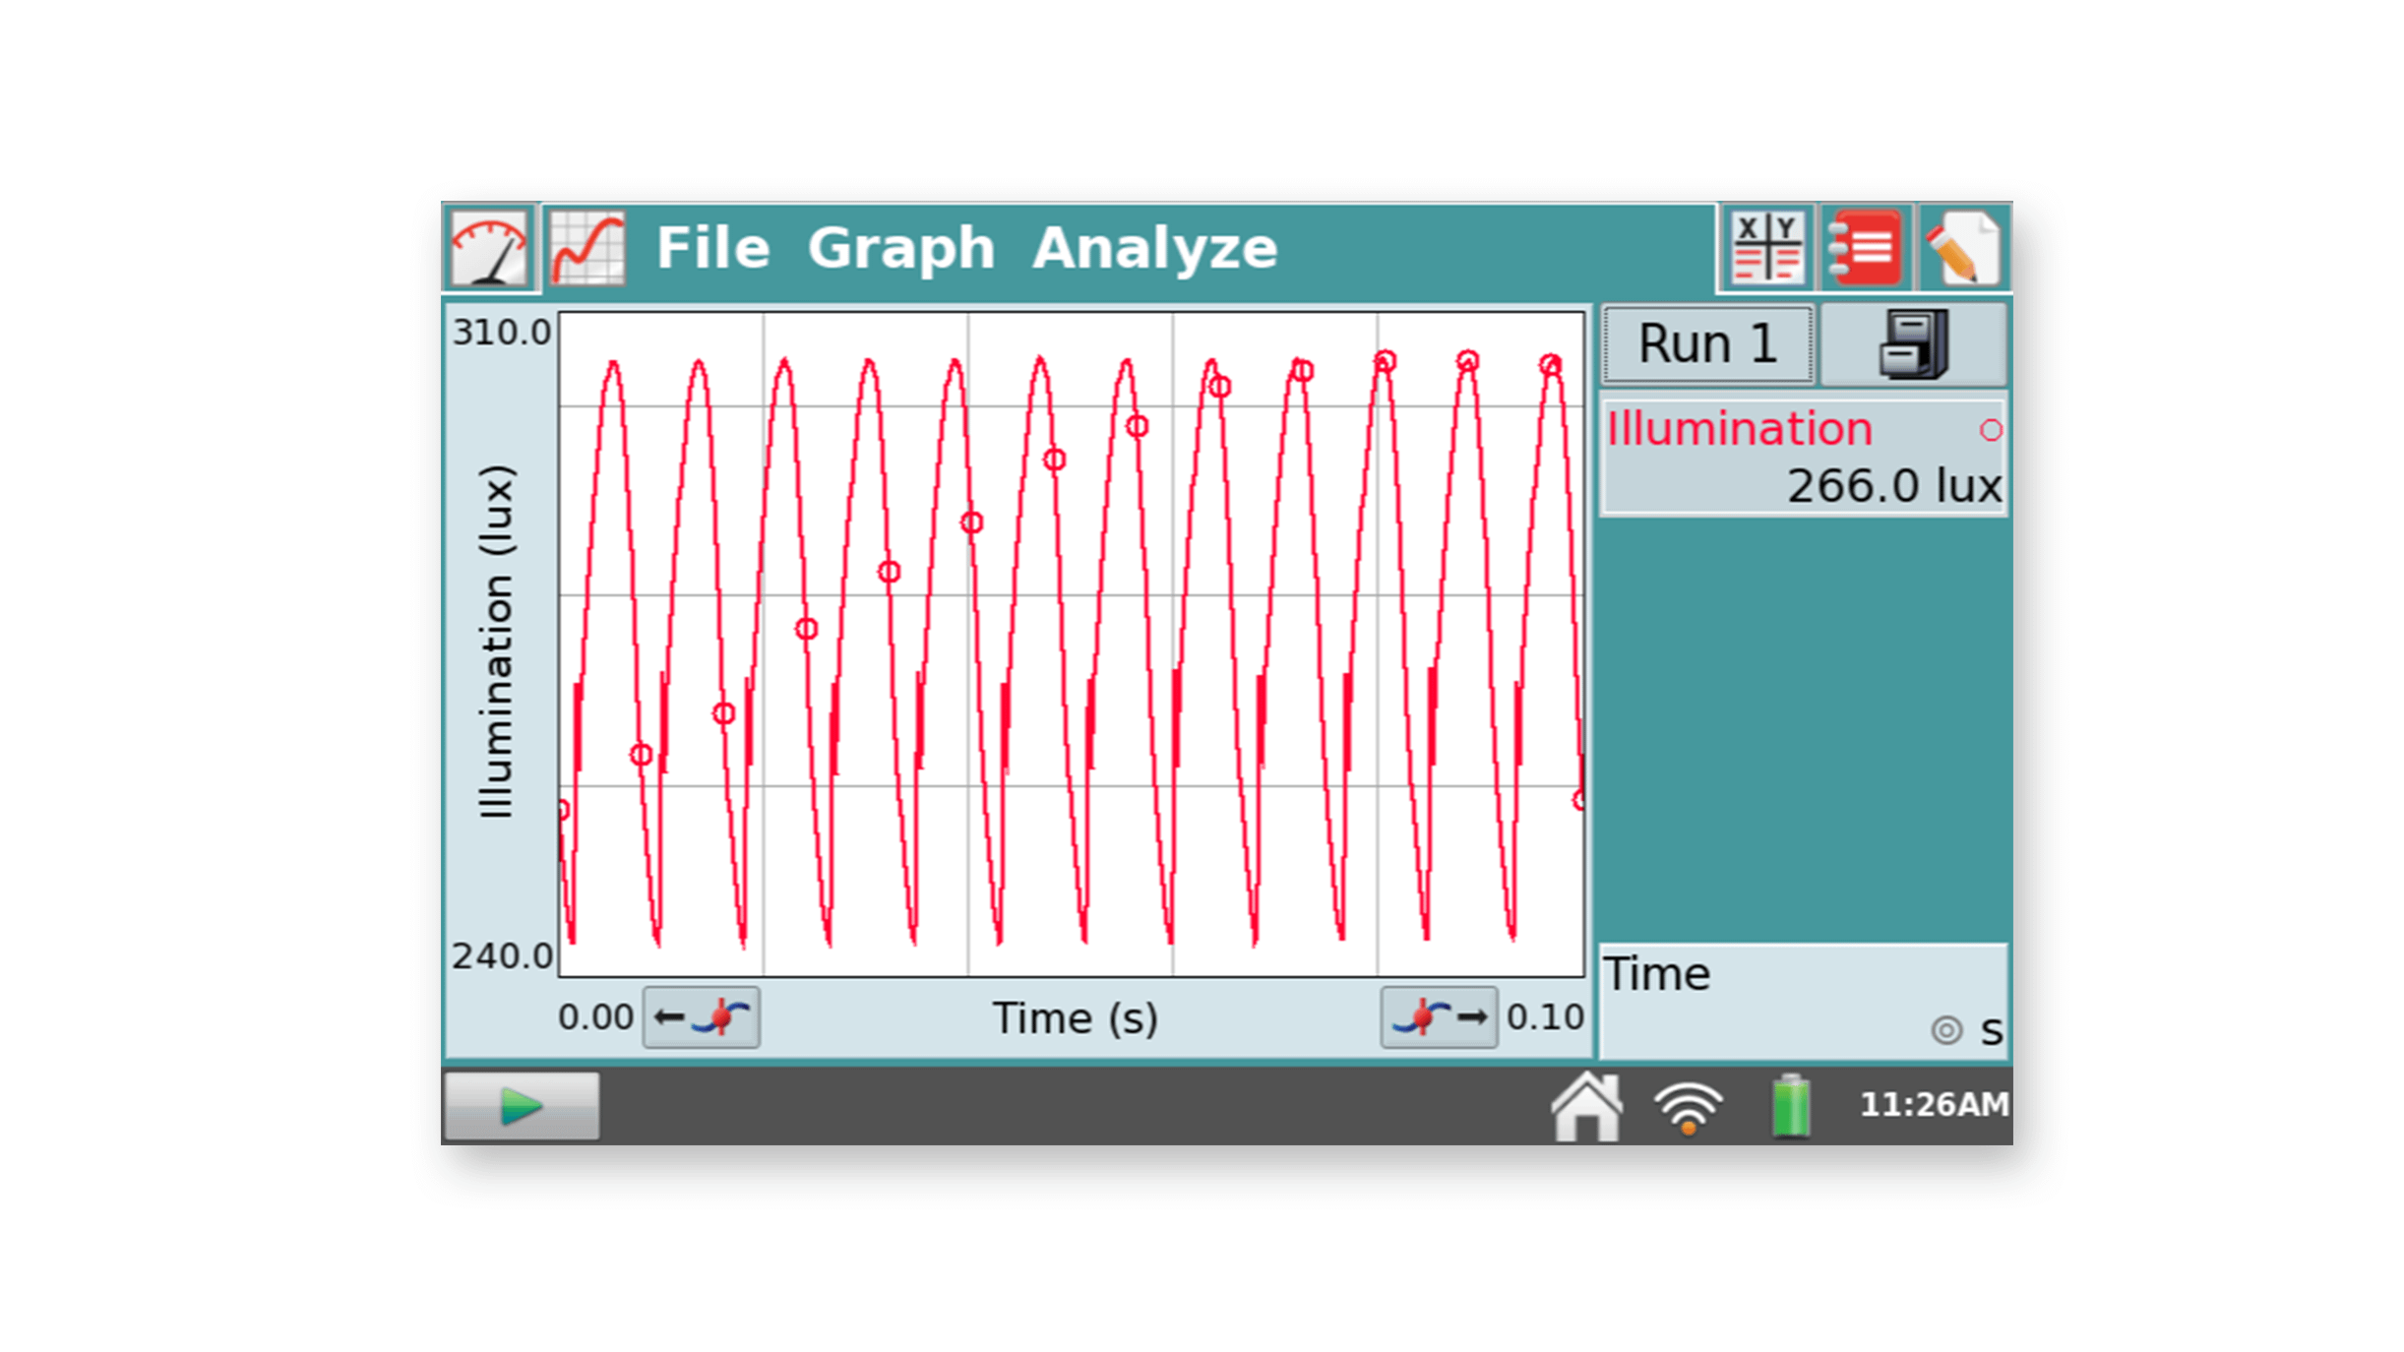2404x1352 pixels.
Task: Open the Graph menu
Action: [x=900, y=248]
